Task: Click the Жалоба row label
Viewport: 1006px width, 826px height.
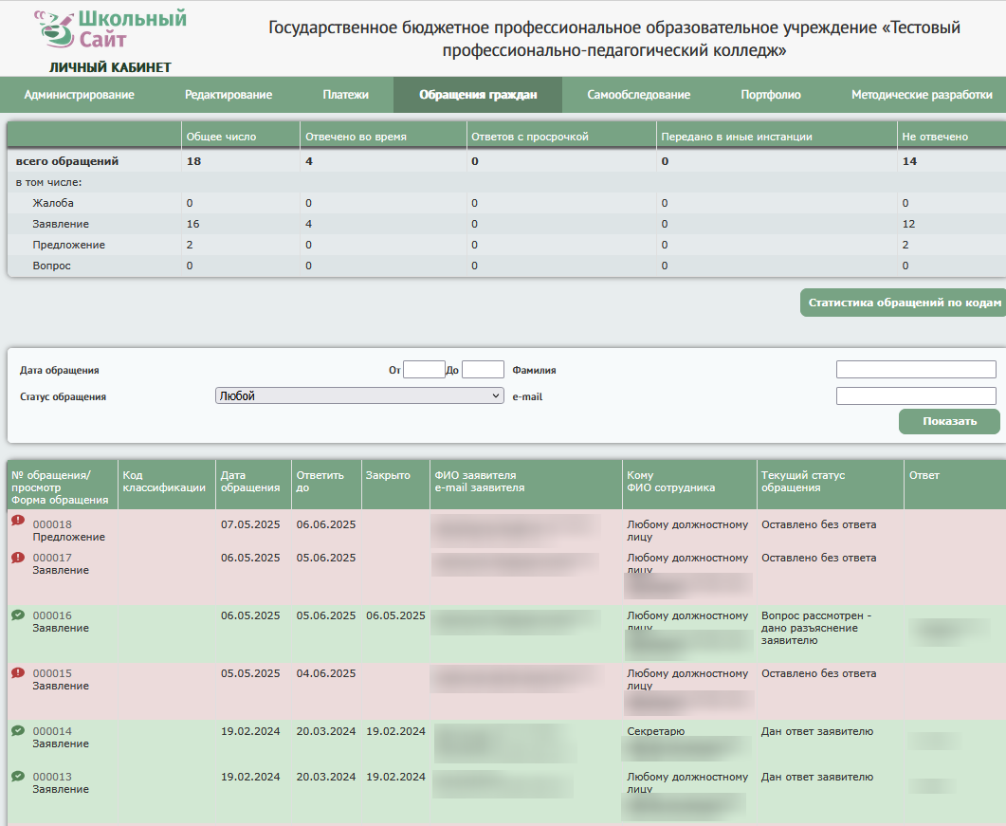Action: (53, 203)
